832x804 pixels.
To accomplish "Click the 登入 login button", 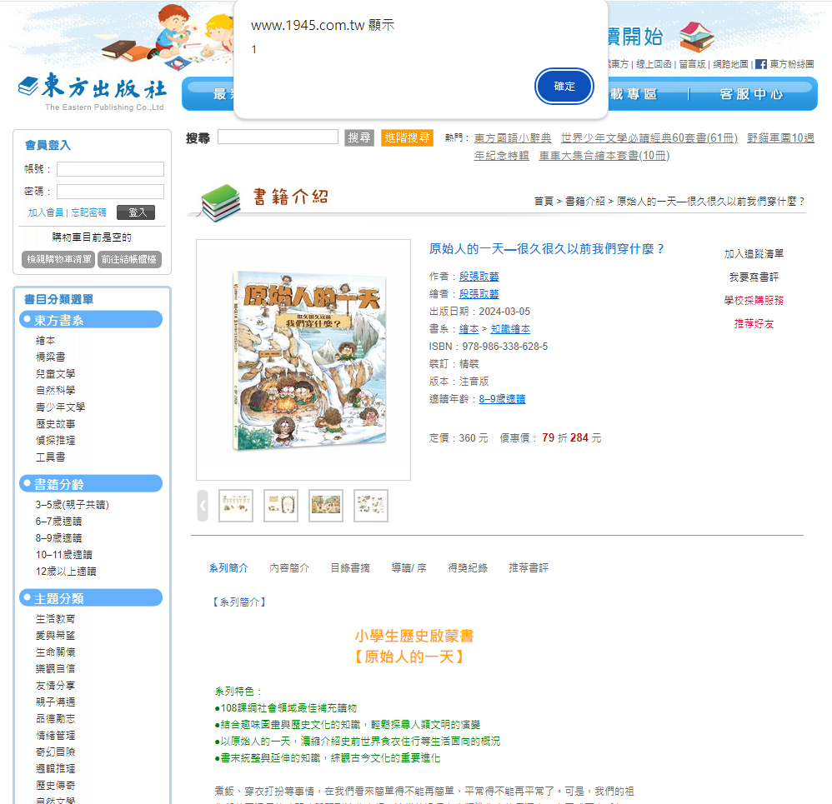I will 136,212.
